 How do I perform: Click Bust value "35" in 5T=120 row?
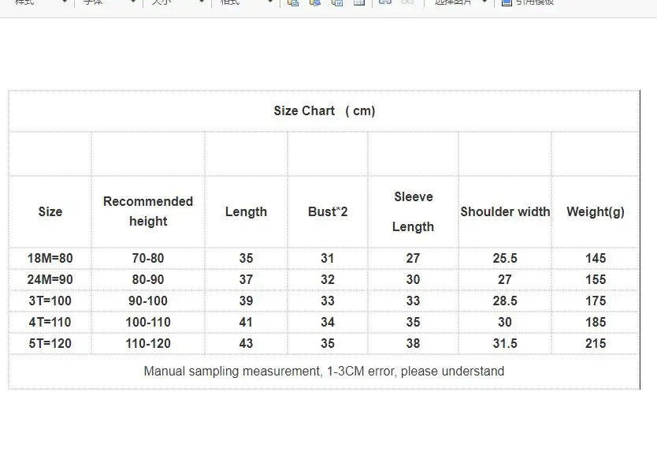point(328,343)
